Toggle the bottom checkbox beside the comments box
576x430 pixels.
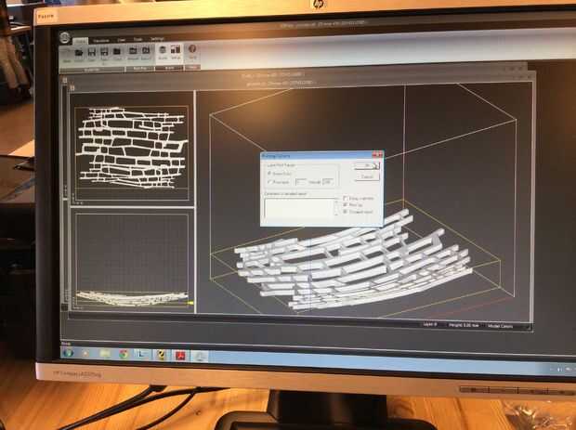pos(346,212)
